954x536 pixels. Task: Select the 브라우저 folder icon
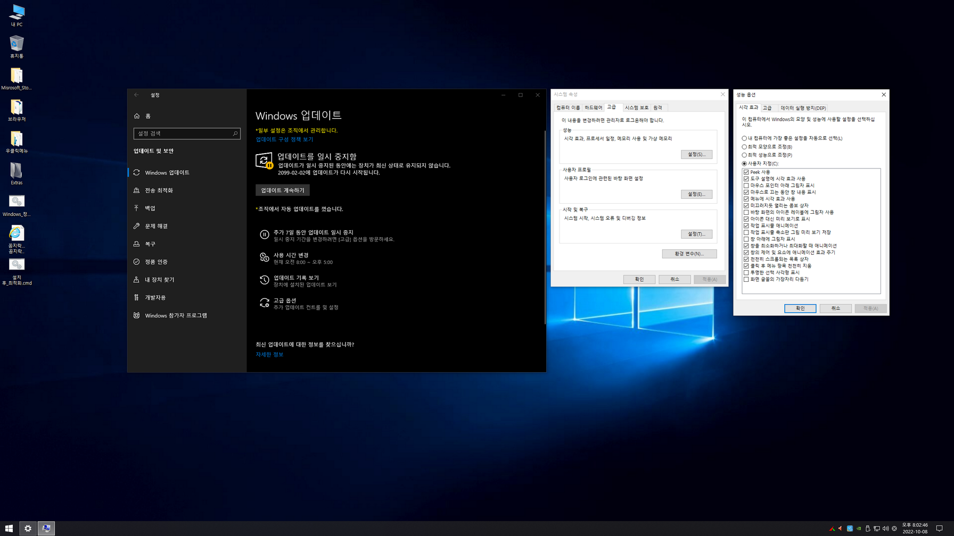17,110
